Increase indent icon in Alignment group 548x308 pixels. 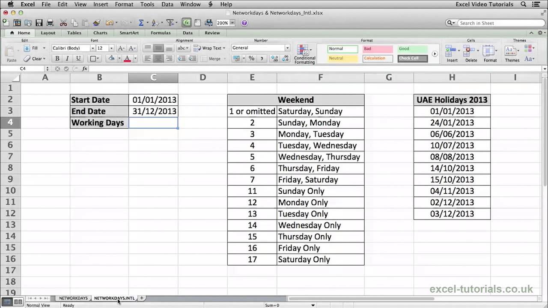point(192,59)
